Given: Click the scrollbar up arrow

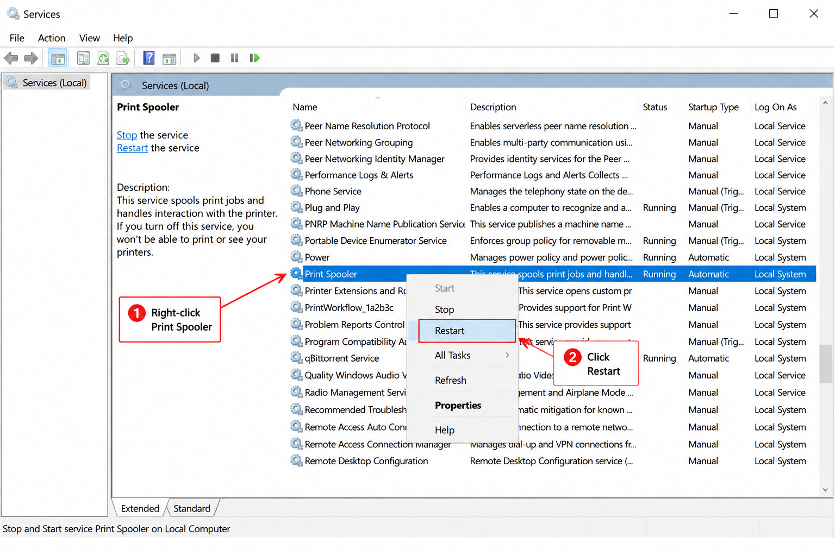Looking at the screenshot, I should [x=825, y=103].
